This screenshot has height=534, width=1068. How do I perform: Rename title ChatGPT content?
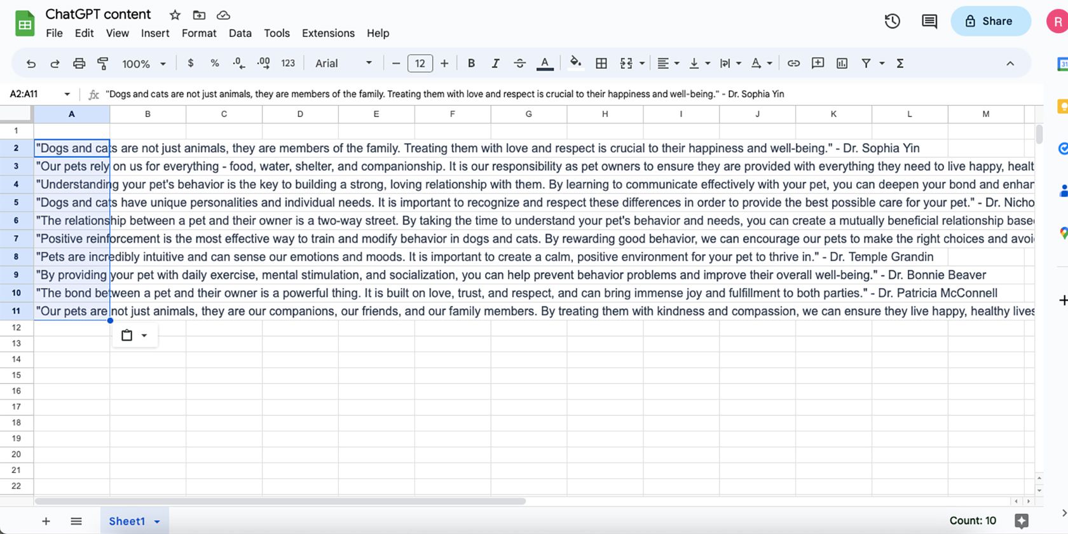coord(99,14)
